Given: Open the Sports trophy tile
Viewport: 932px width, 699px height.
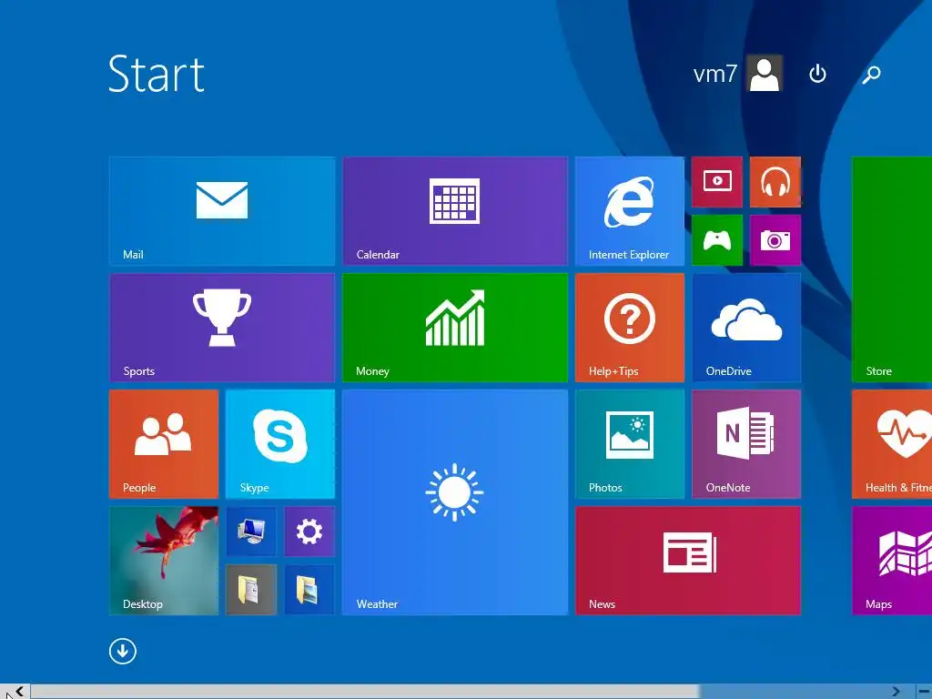Looking at the screenshot, I should (222, 328).
